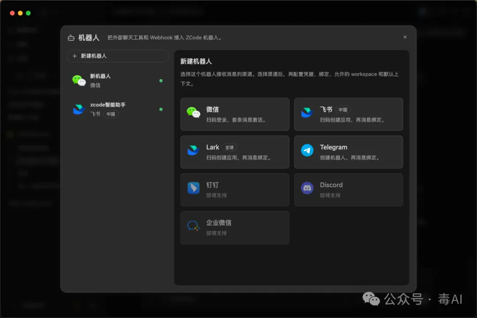Choose the 飞书 channel card
This screenshot has height=318, width=477.
pos(348,114)
